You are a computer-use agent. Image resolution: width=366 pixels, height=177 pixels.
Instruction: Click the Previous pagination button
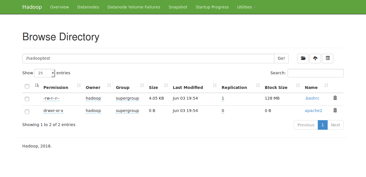coord(306,125)
